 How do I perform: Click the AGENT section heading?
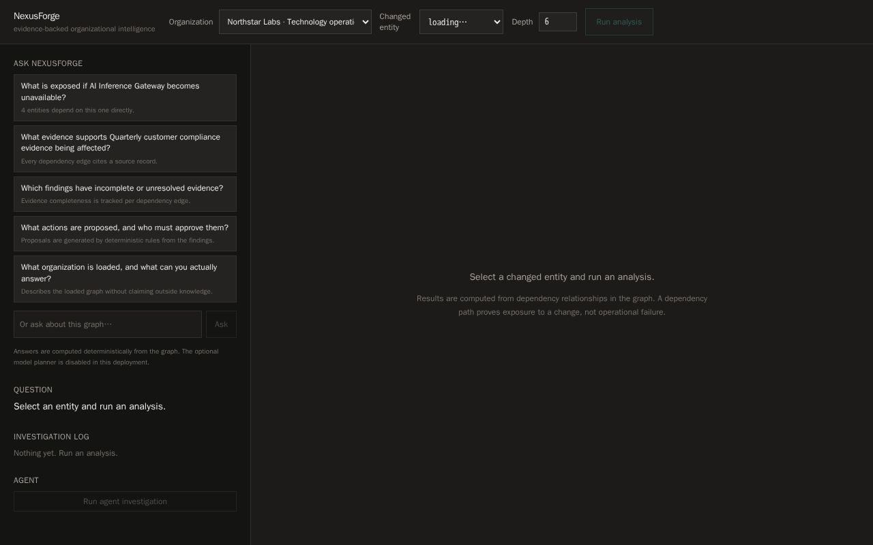click(26, 480)
